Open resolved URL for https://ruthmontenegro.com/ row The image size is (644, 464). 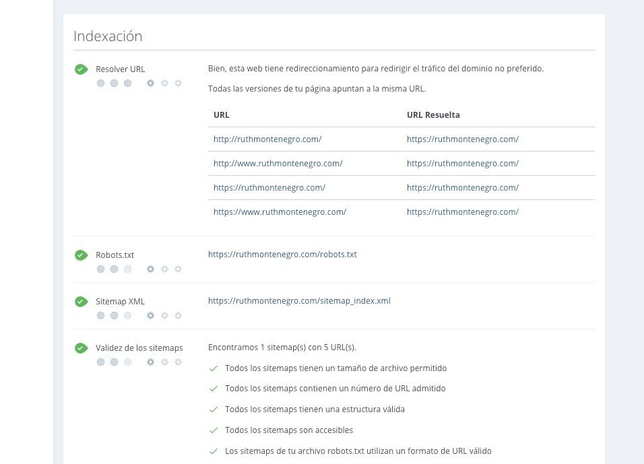tap(463, 188)
